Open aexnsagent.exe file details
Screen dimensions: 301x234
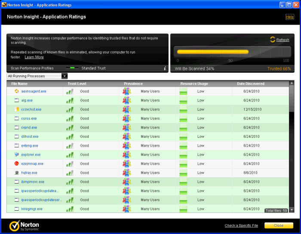click(34, 91)
